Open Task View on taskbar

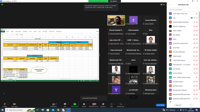pyautogui.click(x=37, y=110)
